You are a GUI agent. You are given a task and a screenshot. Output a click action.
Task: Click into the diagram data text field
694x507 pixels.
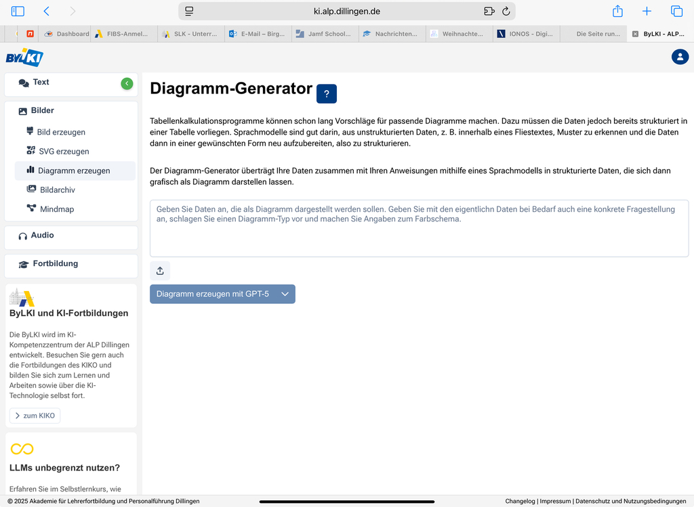click(x=419, y=229)
